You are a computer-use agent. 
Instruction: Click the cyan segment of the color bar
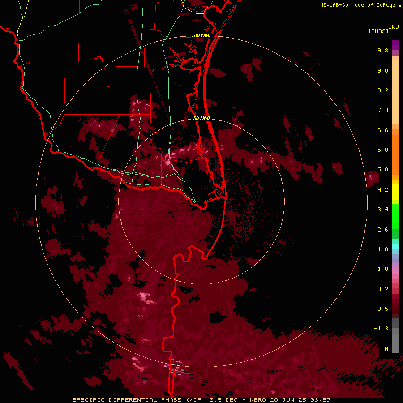(x=395, y=246)
